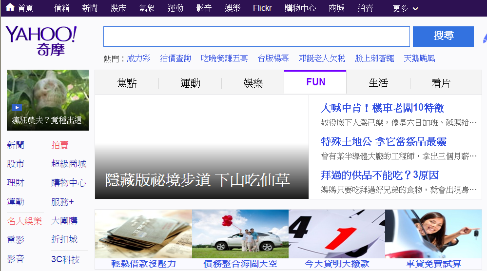
Task: Click 超級商城 in left sidebar
Action: pyautogui.click(x=69, y=164)
